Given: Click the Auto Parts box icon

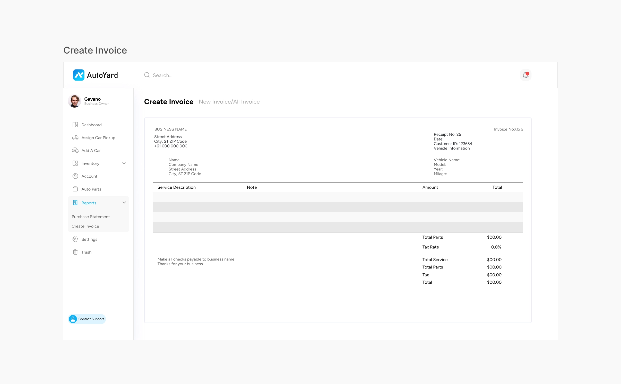Looking at the screenshot, I should [x=75, y=189].
